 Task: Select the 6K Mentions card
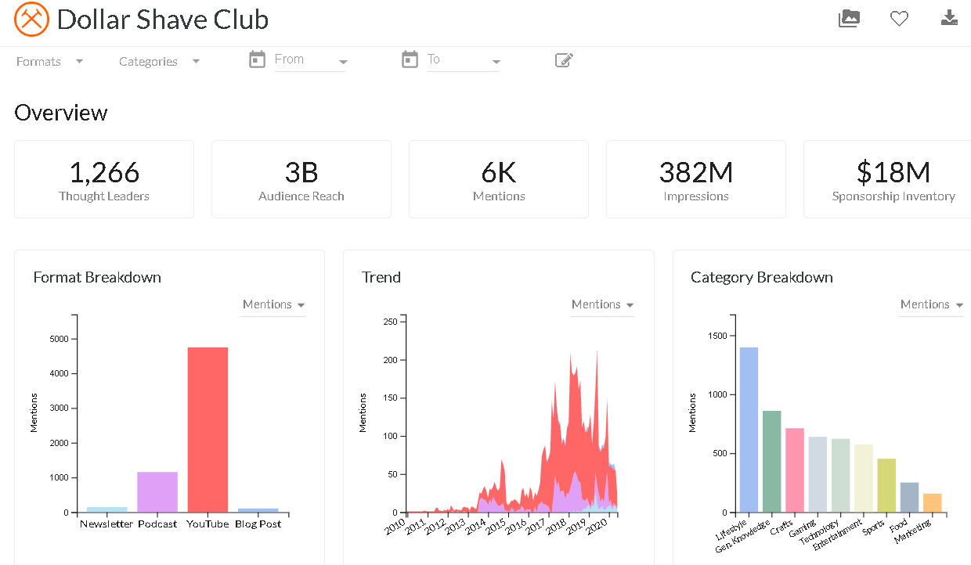499,179
